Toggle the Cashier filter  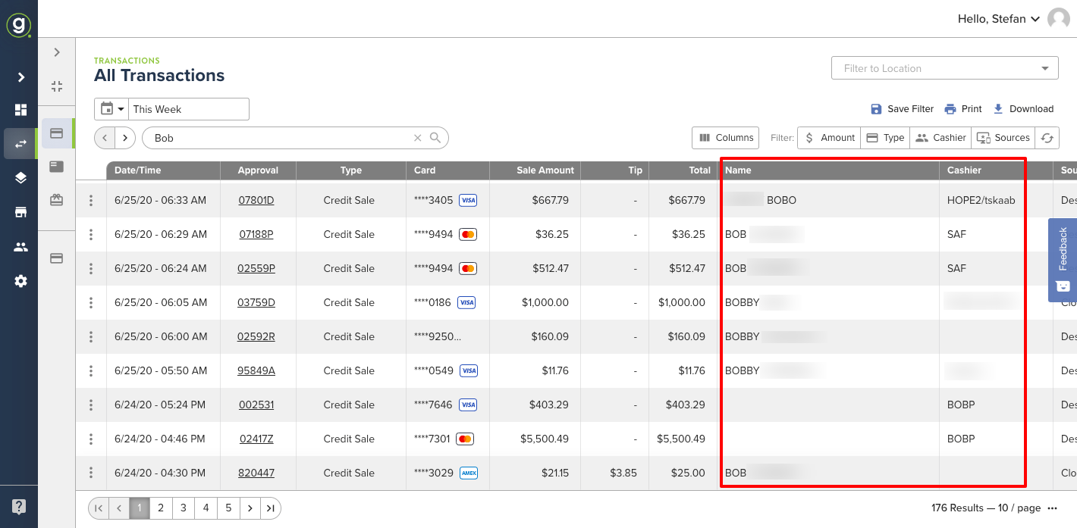[940, 137]
